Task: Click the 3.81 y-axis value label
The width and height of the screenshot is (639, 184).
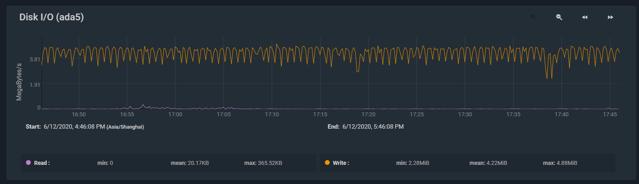Action: coord(35,59)
